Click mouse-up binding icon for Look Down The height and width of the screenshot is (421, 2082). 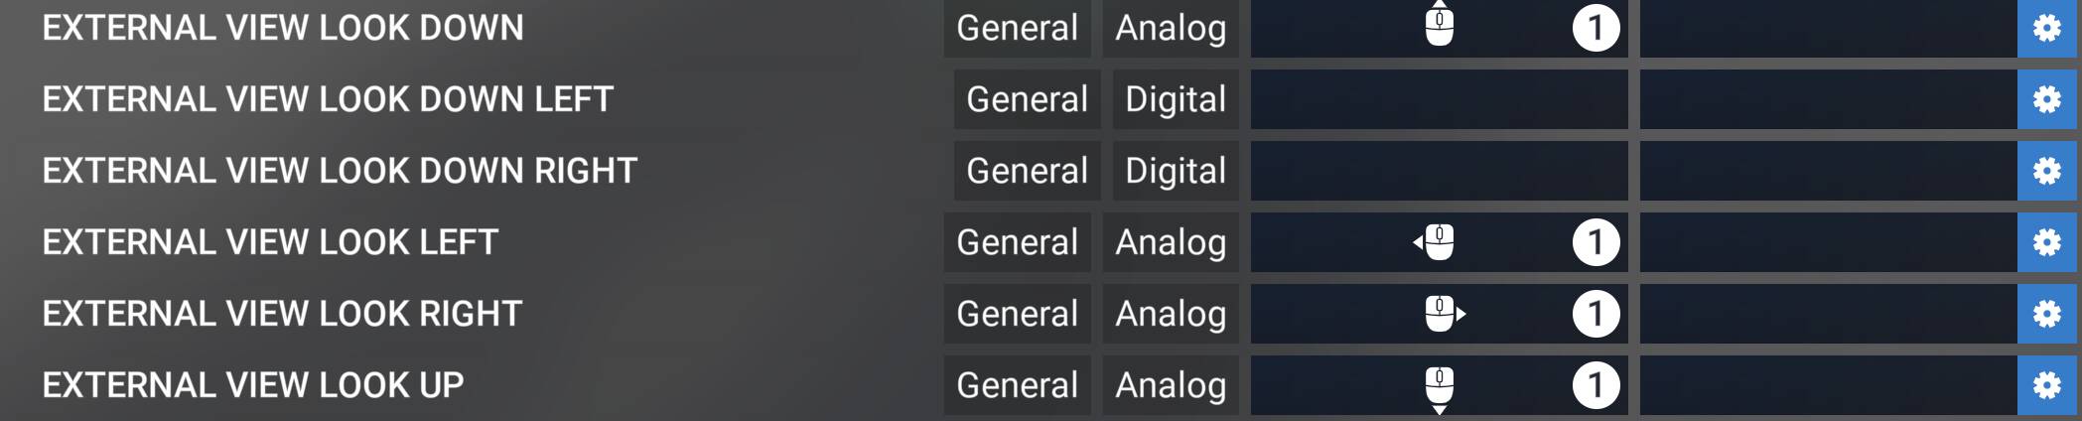pos(1439,25)
